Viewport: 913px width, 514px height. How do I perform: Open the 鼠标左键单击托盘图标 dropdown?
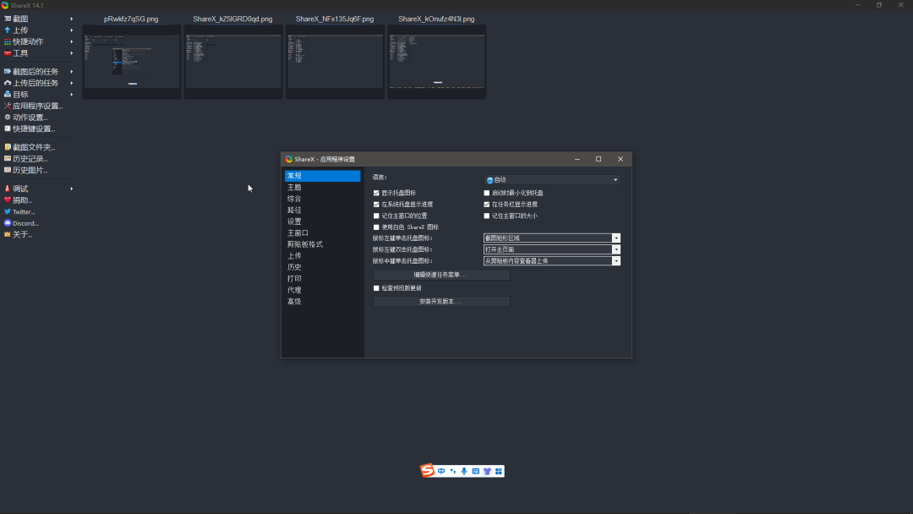(552, 238)
